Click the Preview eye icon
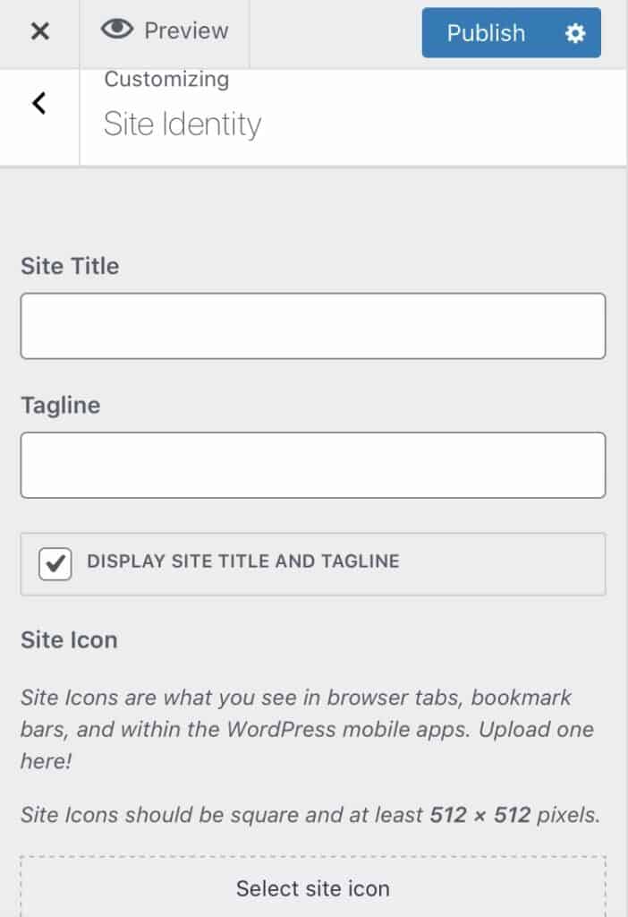 pos(117,29)
